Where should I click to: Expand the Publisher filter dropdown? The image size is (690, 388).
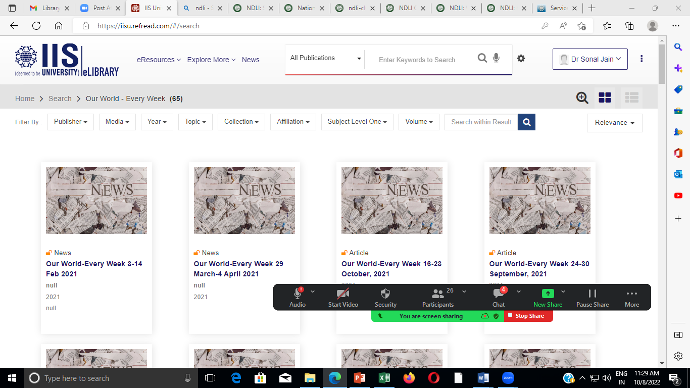[71, 122]
